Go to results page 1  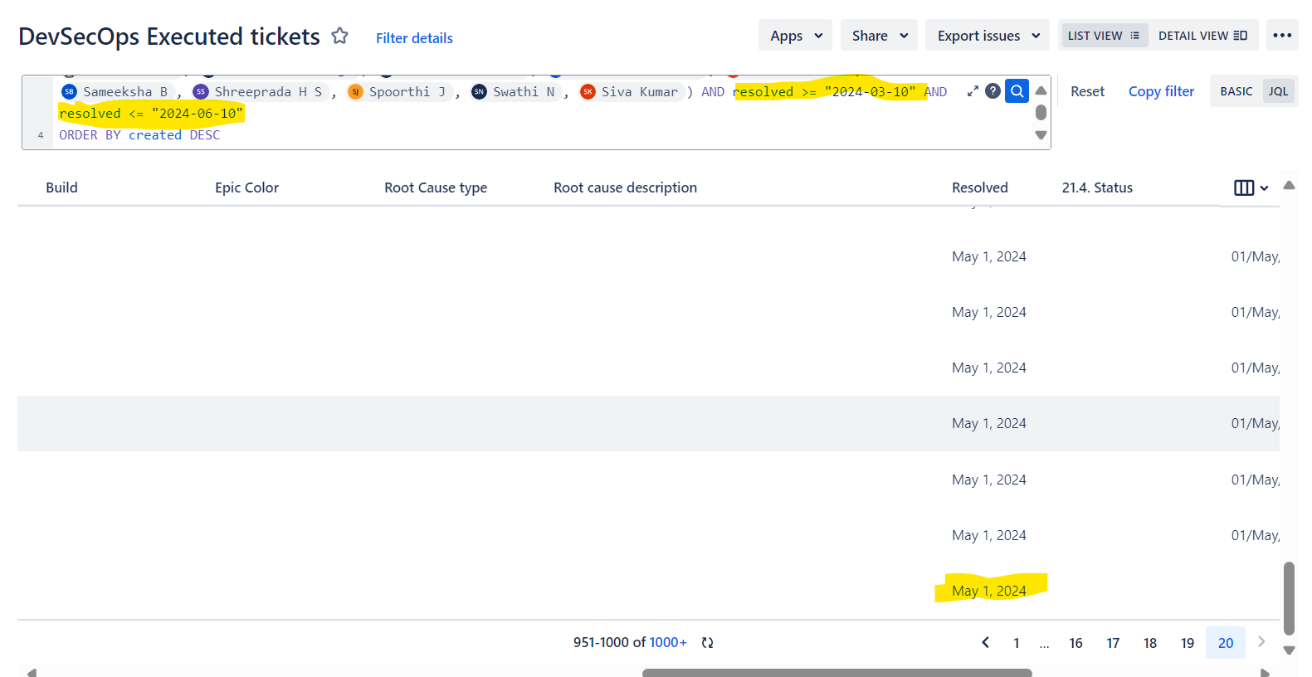(x=1016, y=643)
